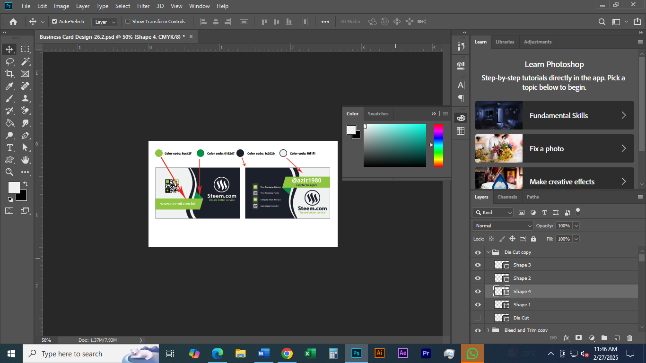
Task: Select the Dodge tool
Action: [9, 135]
